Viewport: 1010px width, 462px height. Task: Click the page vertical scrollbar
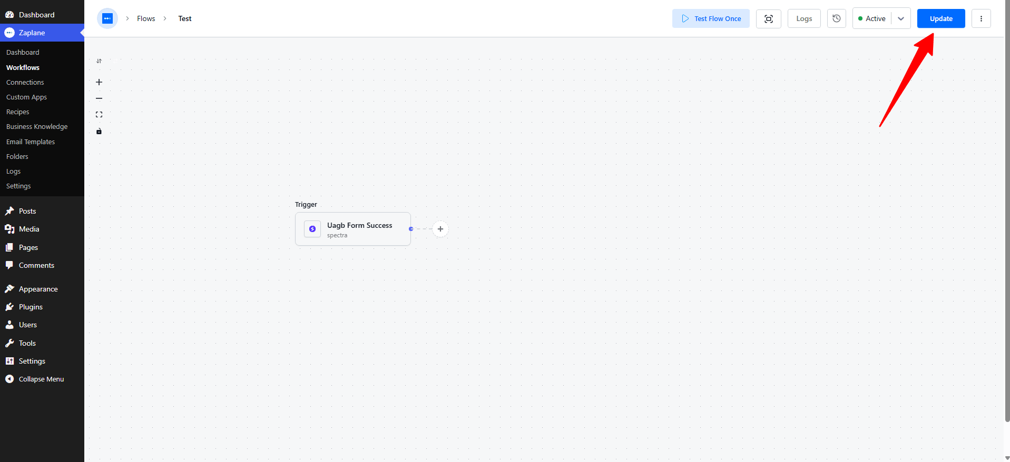[x=1007, y=210]
